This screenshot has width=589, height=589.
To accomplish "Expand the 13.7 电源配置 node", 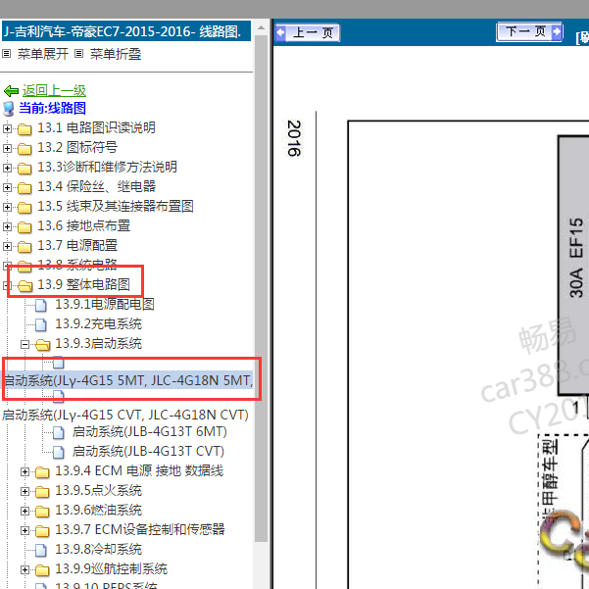I will (x=7, y=246).
